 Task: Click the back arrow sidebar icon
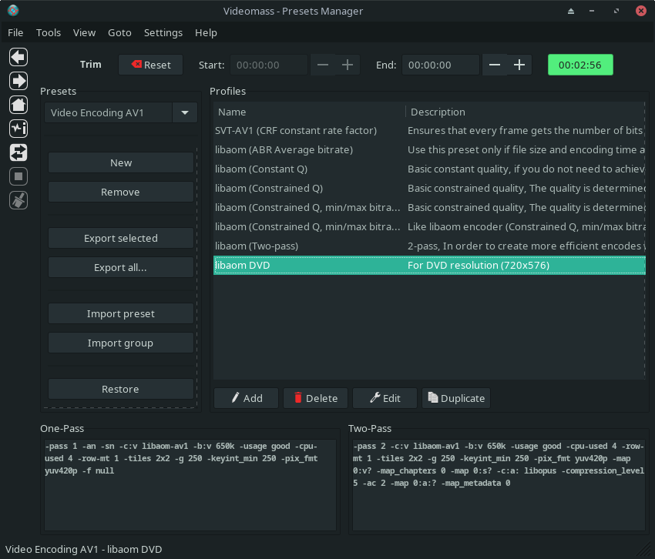pos(18,57)
